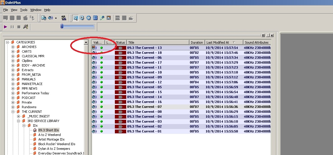Click the browser panel float/dock button
The width and height of the screenshot is (333, 155).
263,35
